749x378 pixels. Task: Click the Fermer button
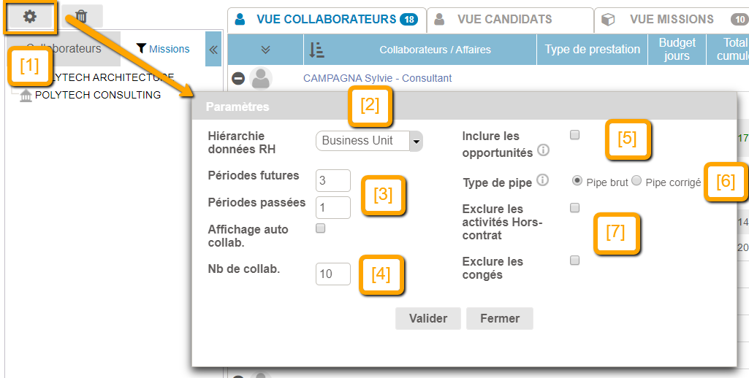[x=500, y=319]
